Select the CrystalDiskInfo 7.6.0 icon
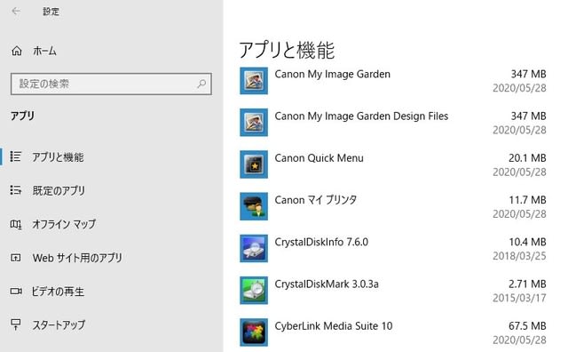Viewport: 568px width, 352px height. point(254,249)
